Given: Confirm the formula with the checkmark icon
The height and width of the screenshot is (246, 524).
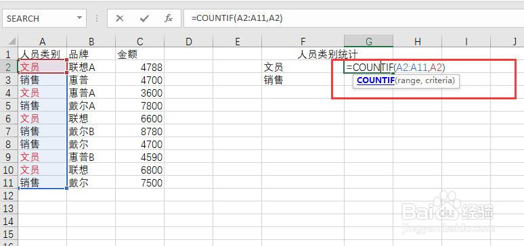Looking at the screenshot, I should point(144,19).
